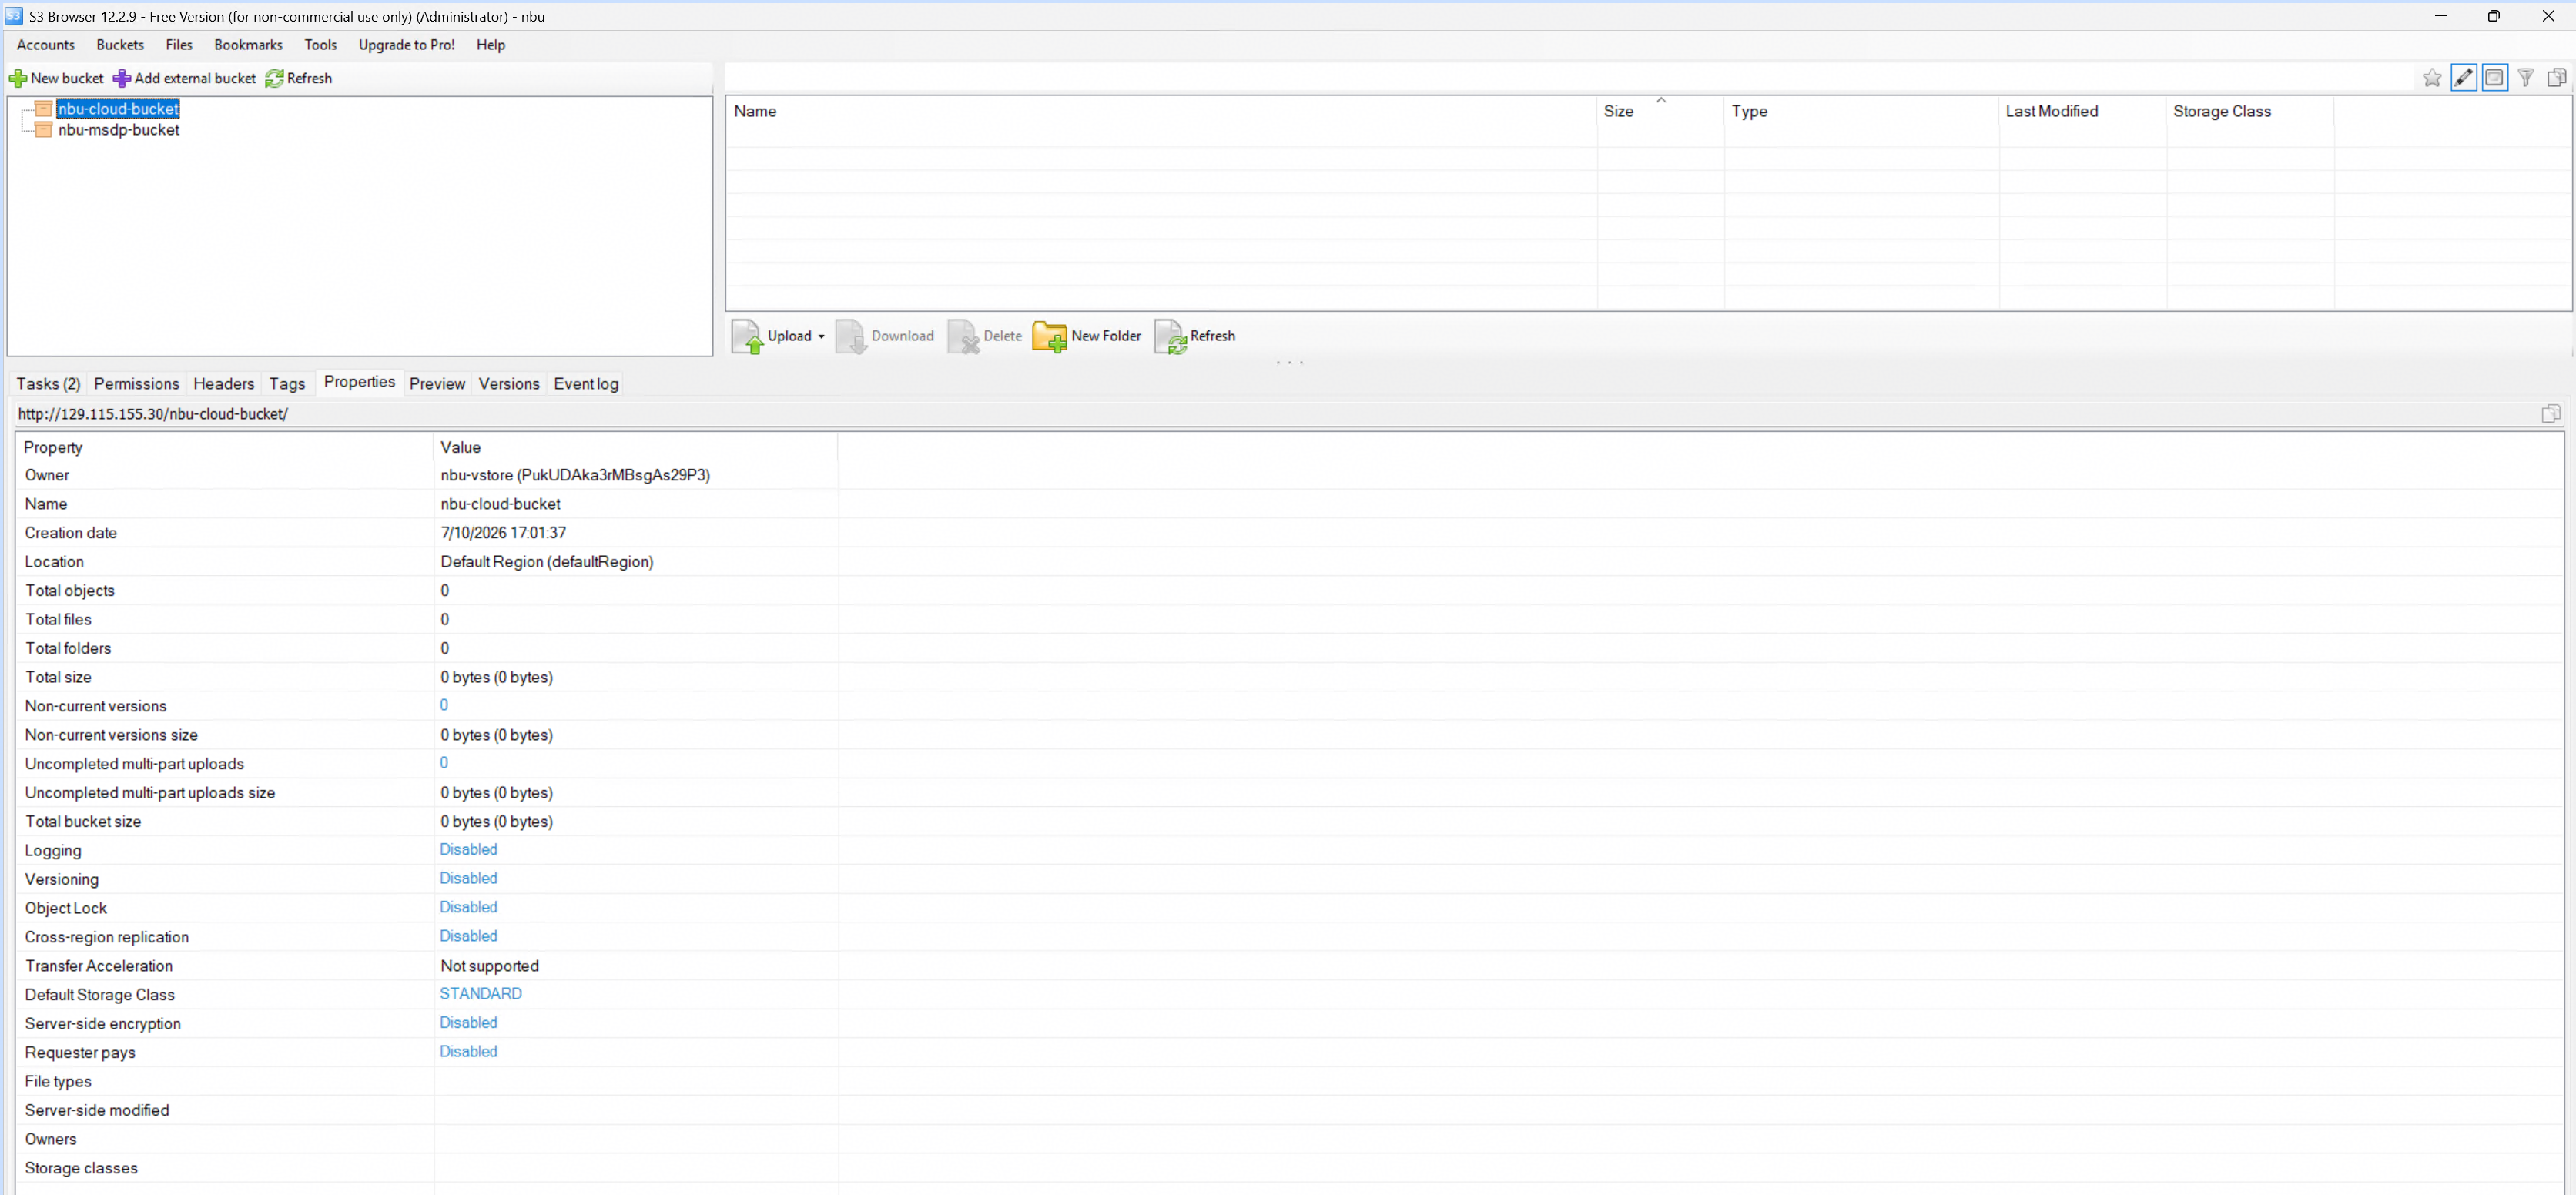Select creation date 7/10/2026 17:01:37
Image resolution: width=2576 pixels, height=1195 pixels.
(503, 533)
